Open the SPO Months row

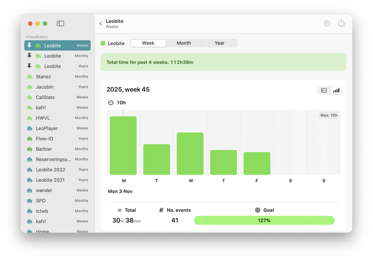tap(57, 201)
